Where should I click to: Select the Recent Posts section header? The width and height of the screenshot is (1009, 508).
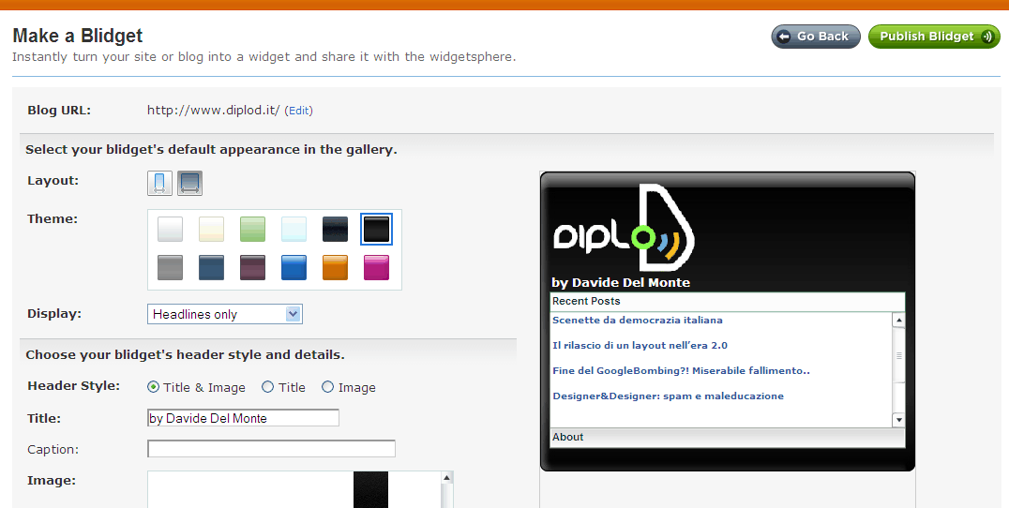[x=727, y=302]
